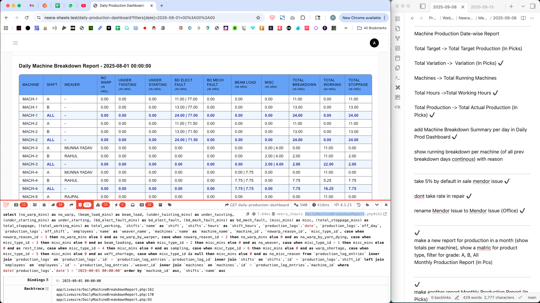Open debugbar Queries tab with 21 badge
Image resolution: width=540 pixels, height=303 pixels.
[x=84, y=205]
